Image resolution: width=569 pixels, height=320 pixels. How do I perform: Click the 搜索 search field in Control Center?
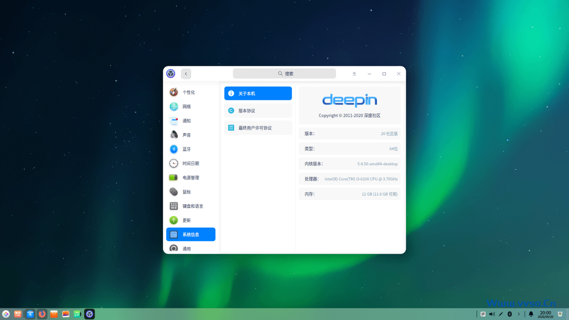pos(284,74)
